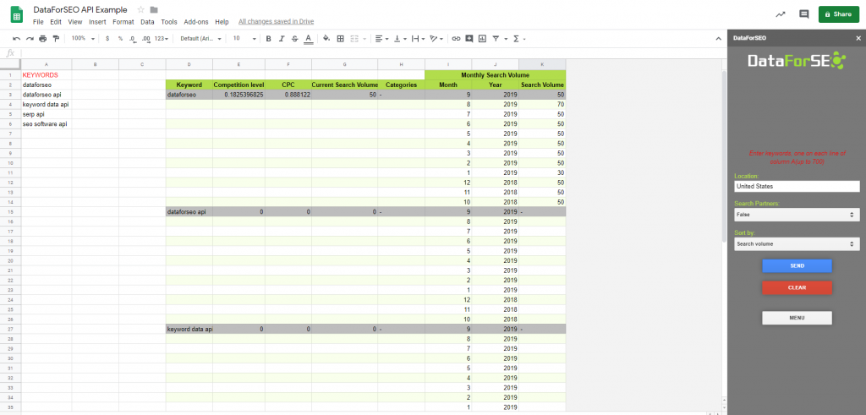Star the DataForSEO API Example document
This screenshot has height=415, width=866.
point(141,10)
